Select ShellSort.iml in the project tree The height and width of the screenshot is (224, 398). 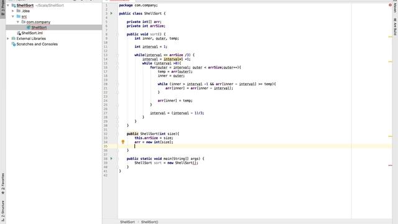coord(32,33)
